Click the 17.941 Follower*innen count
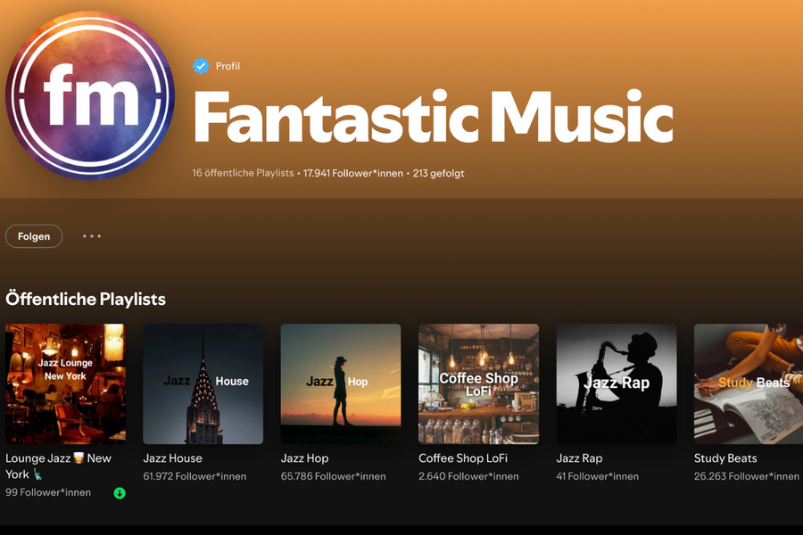 pyautogui.click(x=352, y=174)
